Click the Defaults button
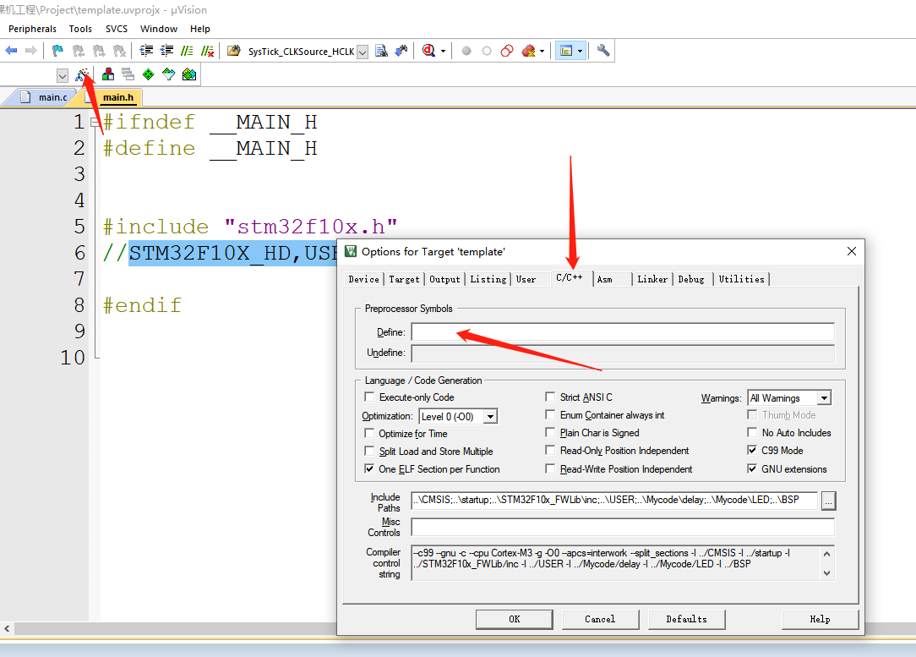This screenshot has height=657, width=916. tap(686, 619)
